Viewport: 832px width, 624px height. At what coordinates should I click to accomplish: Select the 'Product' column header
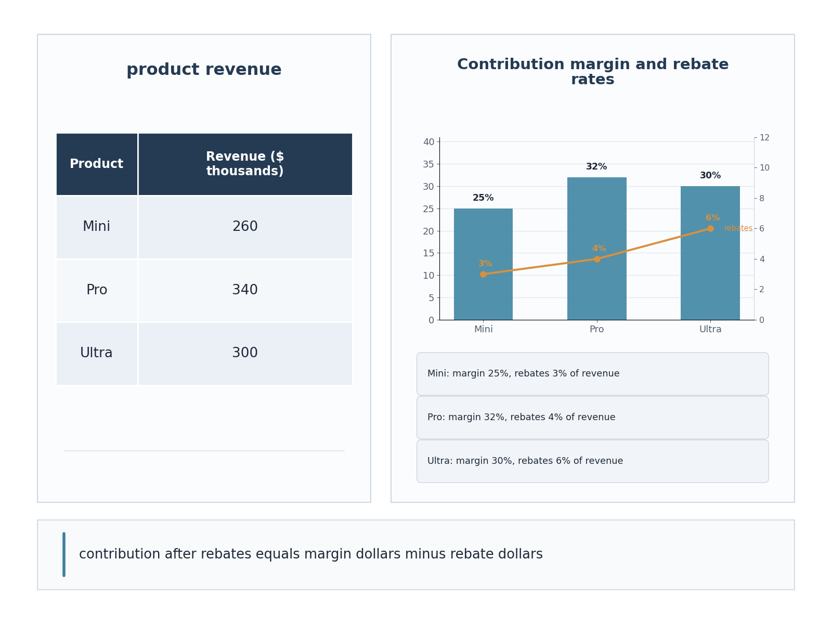[97, 164]
